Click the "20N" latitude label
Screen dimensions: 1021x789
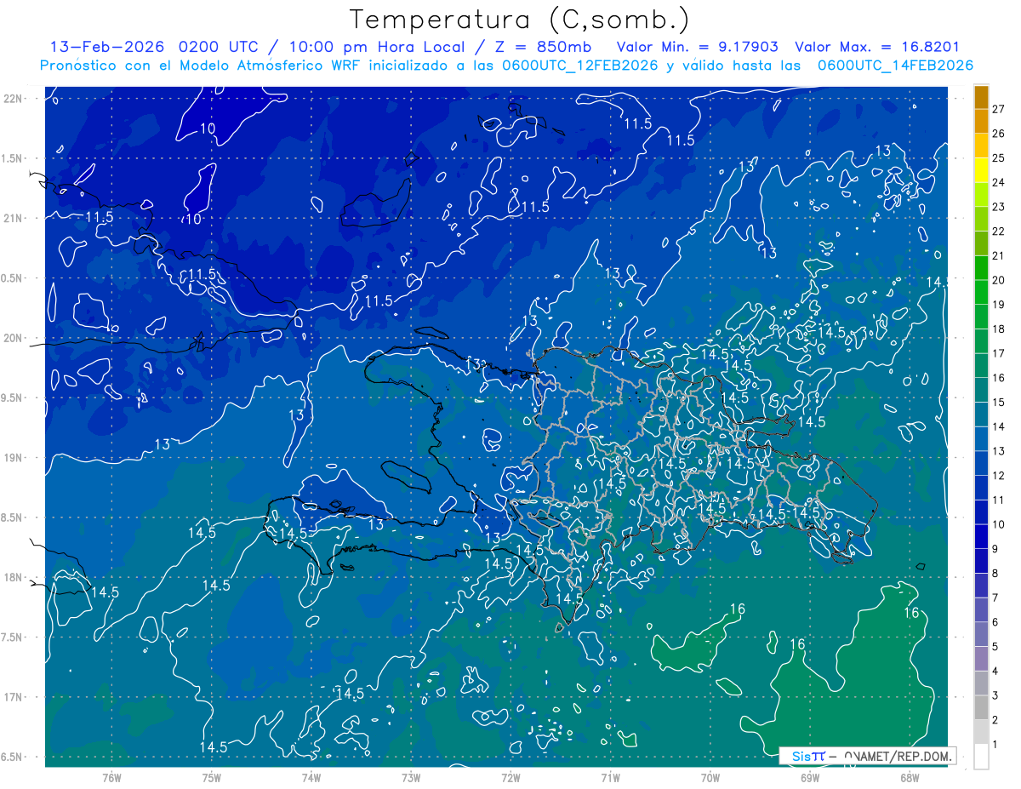[14, 338]
